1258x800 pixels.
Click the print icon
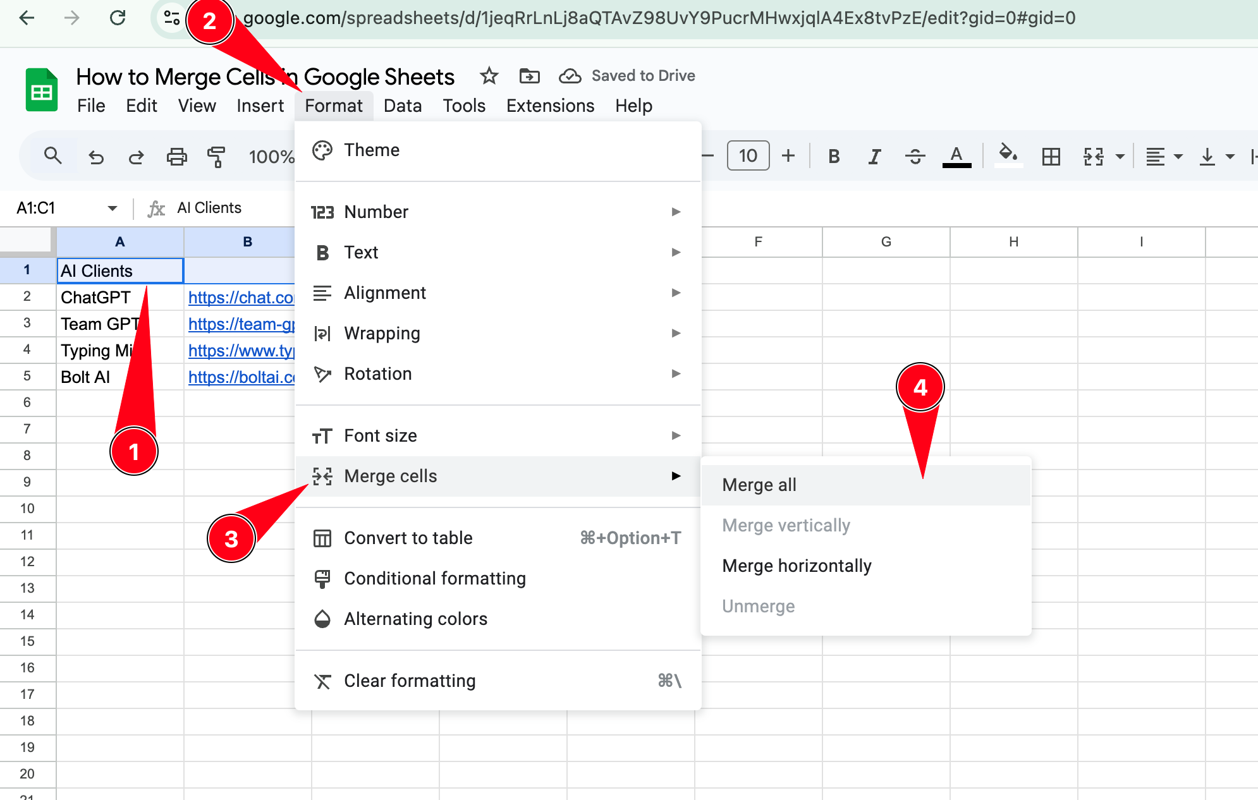176,156
